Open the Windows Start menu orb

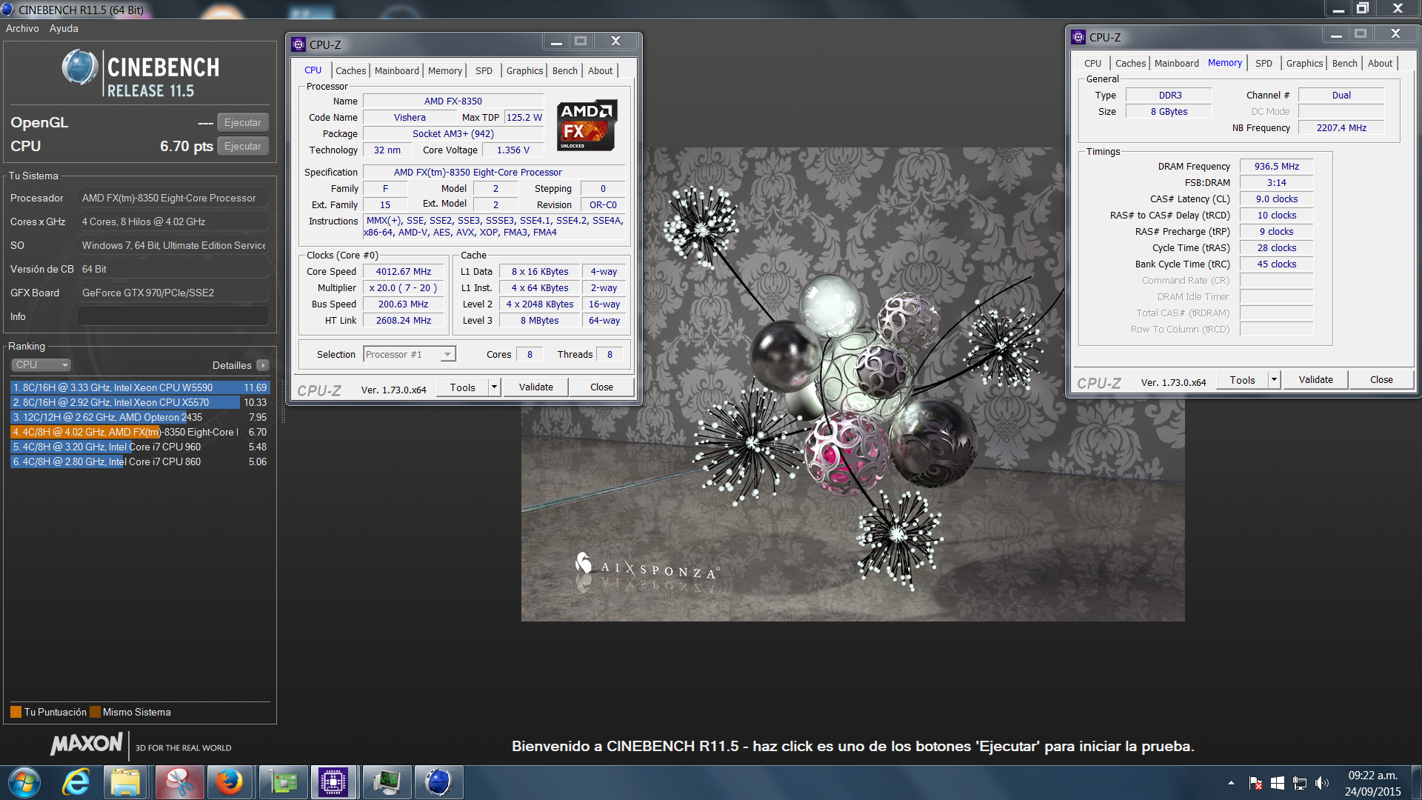click(24, 782)
